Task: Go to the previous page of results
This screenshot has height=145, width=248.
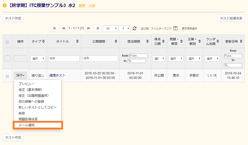Action: 63,28
